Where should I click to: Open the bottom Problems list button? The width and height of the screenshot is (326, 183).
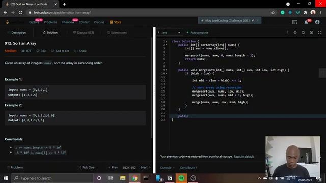pos(15,167)
